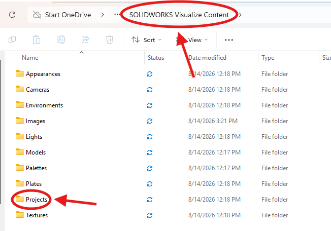Open the Sort dropdown menu
This screenshot has width=331, height=231.
click(146, 40)
